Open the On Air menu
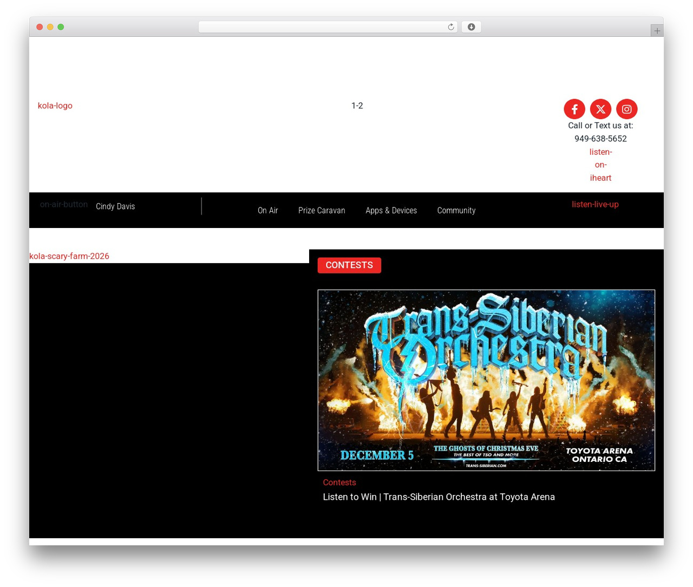The image size is (693, 587). click(267, 211)
